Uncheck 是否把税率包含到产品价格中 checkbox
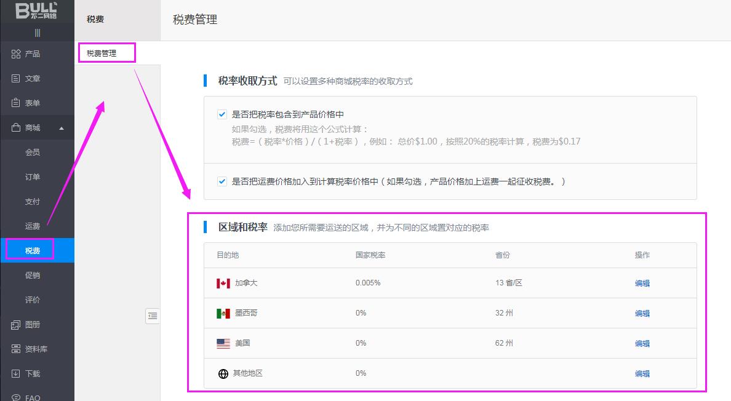 pyautogui.click(x=222, y=114)
